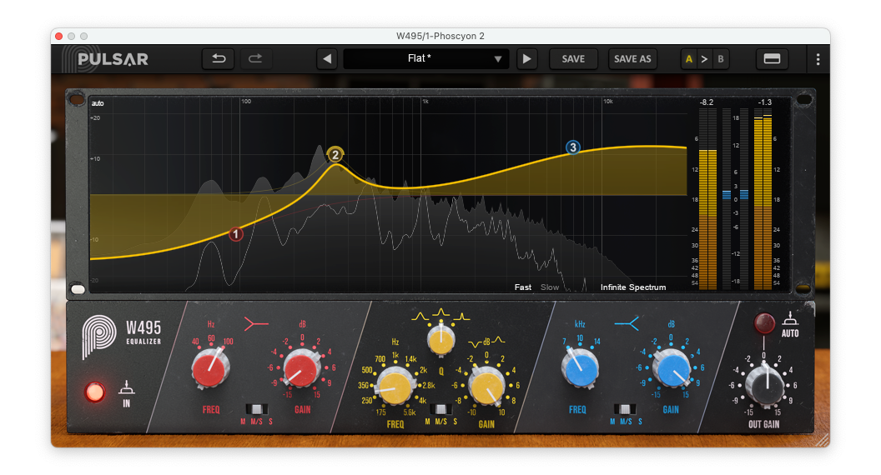Switch to the A state
The height and width of the screenshot is (475, 881).
pyautogui.click(x=689, y=59)
